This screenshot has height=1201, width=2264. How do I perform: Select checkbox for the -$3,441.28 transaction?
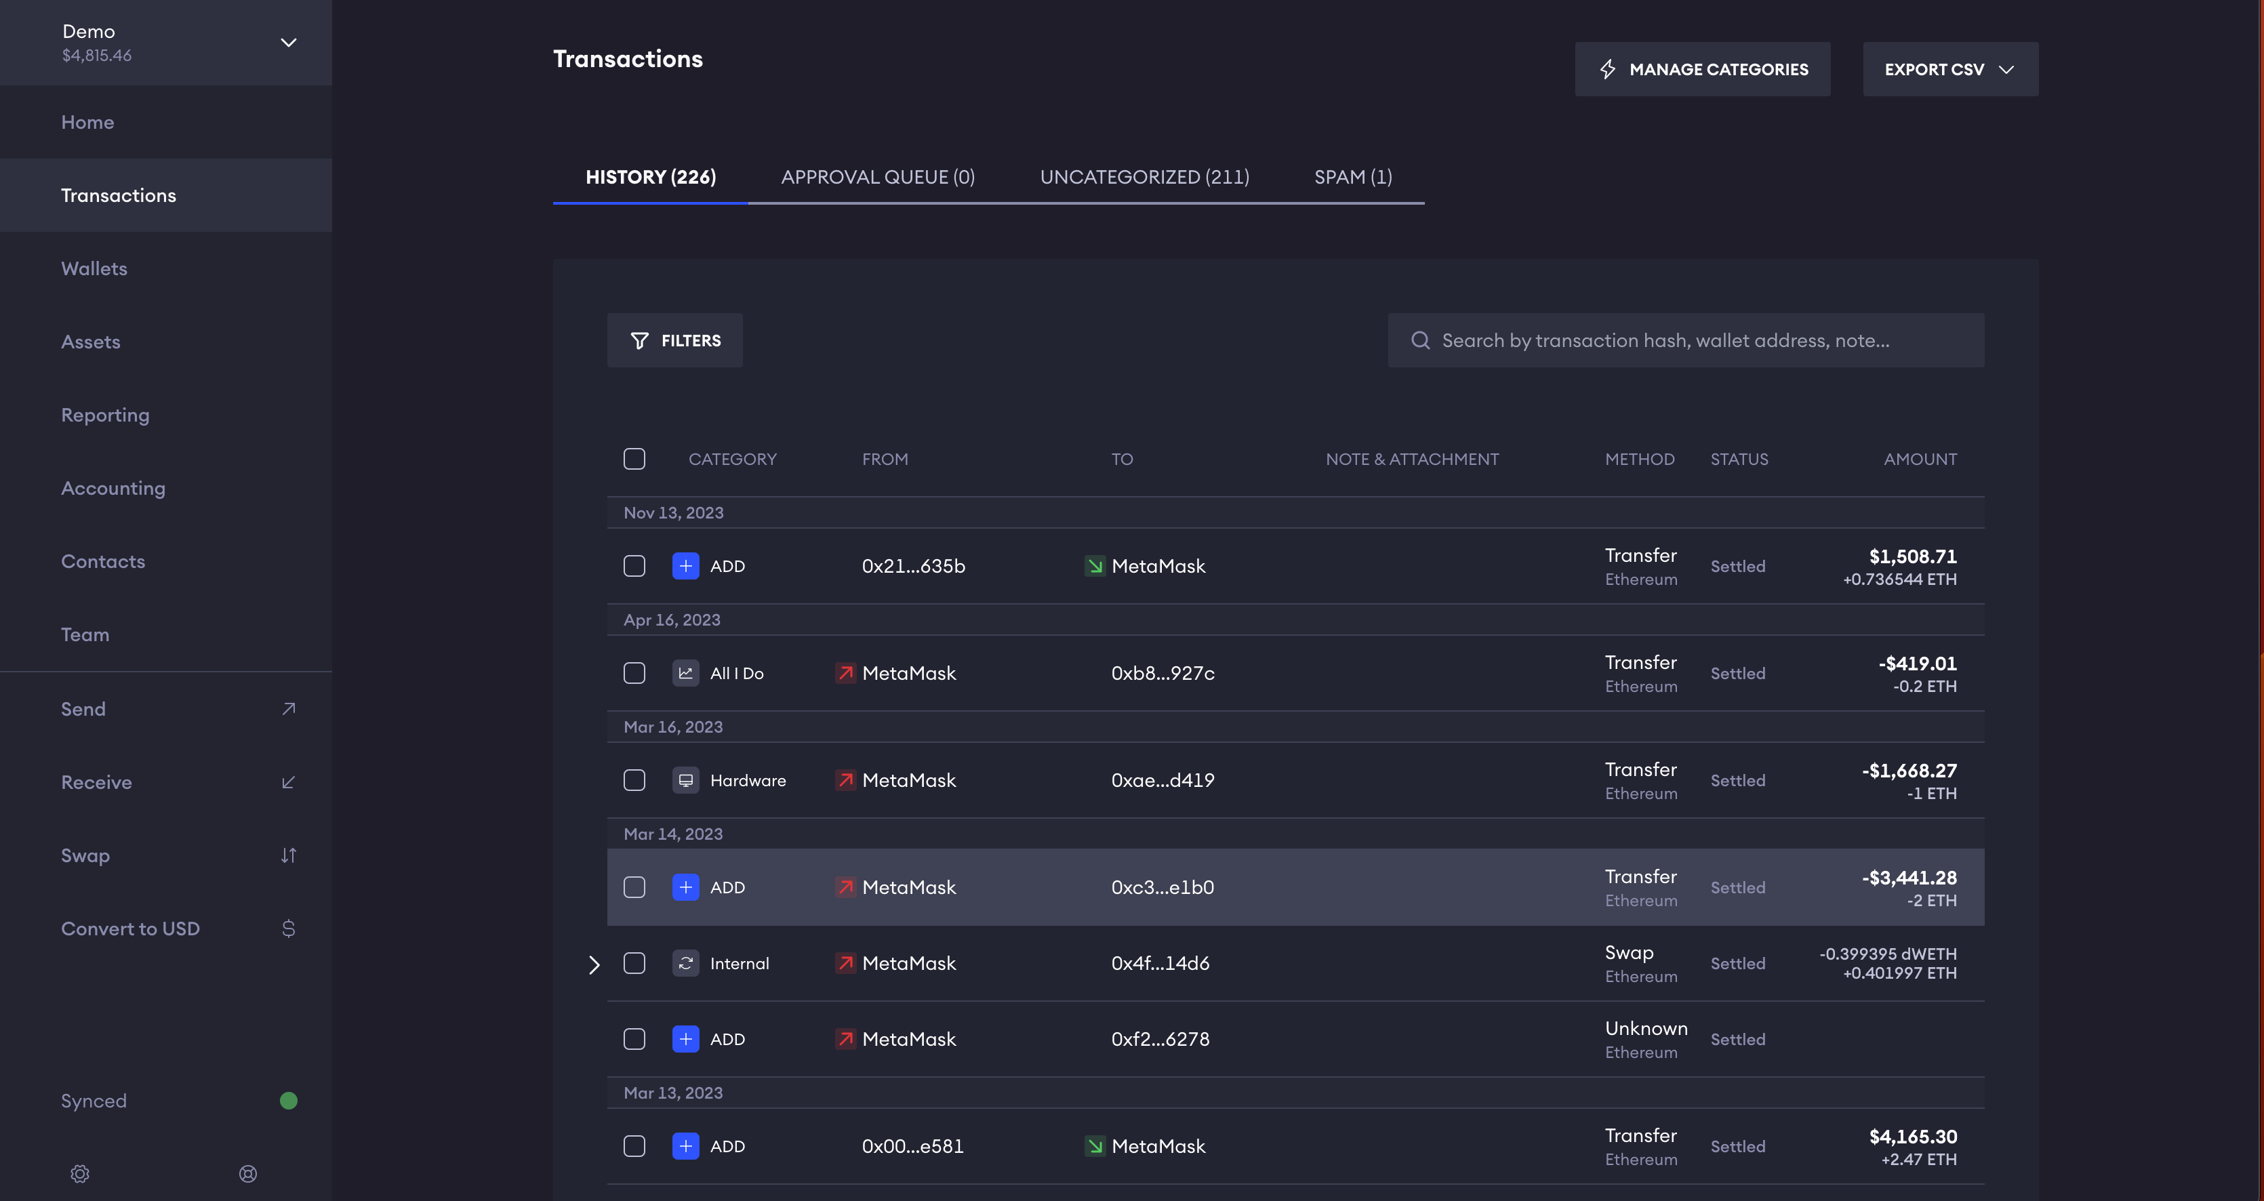[634, 887]
